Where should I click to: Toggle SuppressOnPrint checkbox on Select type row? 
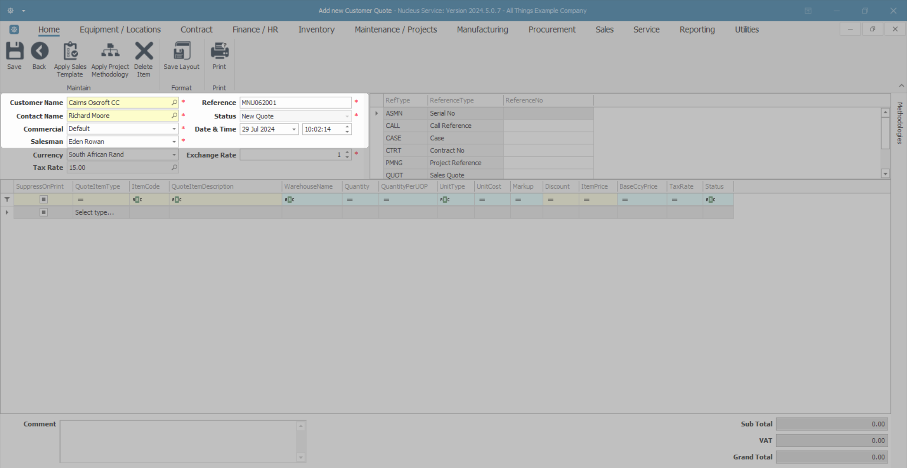click(43, 212)
